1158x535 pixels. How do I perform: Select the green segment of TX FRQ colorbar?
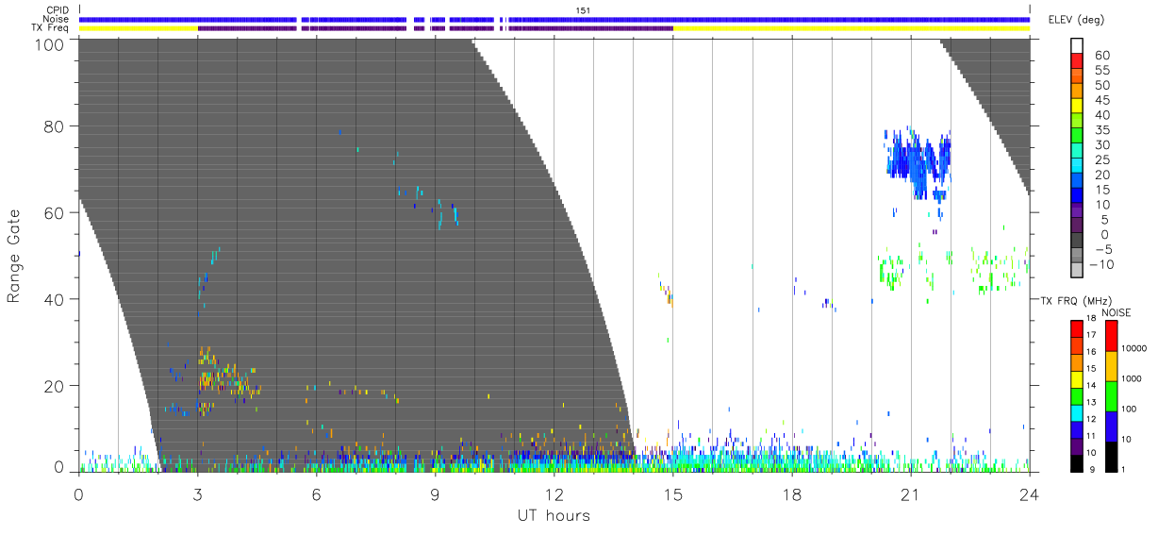[x=1077, y=394]
